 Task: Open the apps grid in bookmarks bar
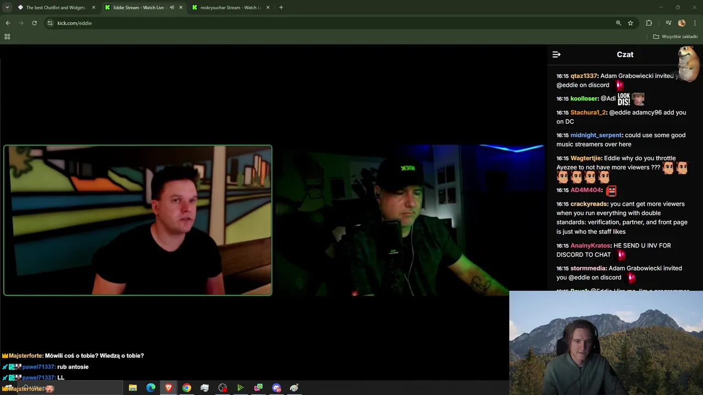tap(7, 37)
